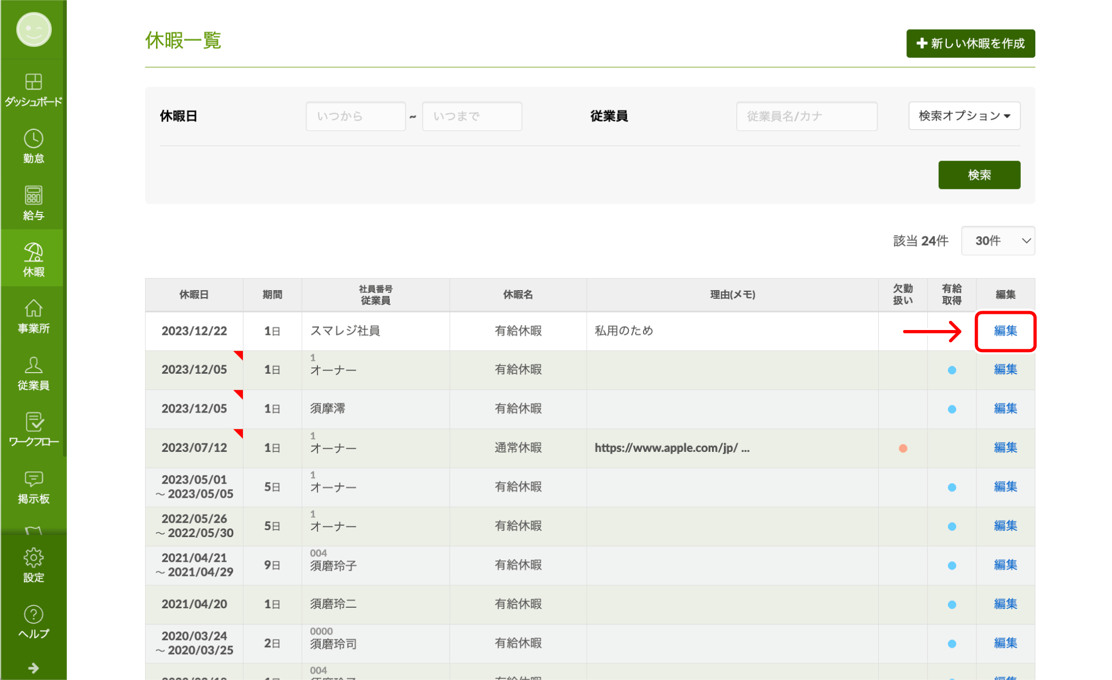The image size is (1112, 680).
Task: Expand the 検索オプション search options dropdown
Action: coord(964,116)
